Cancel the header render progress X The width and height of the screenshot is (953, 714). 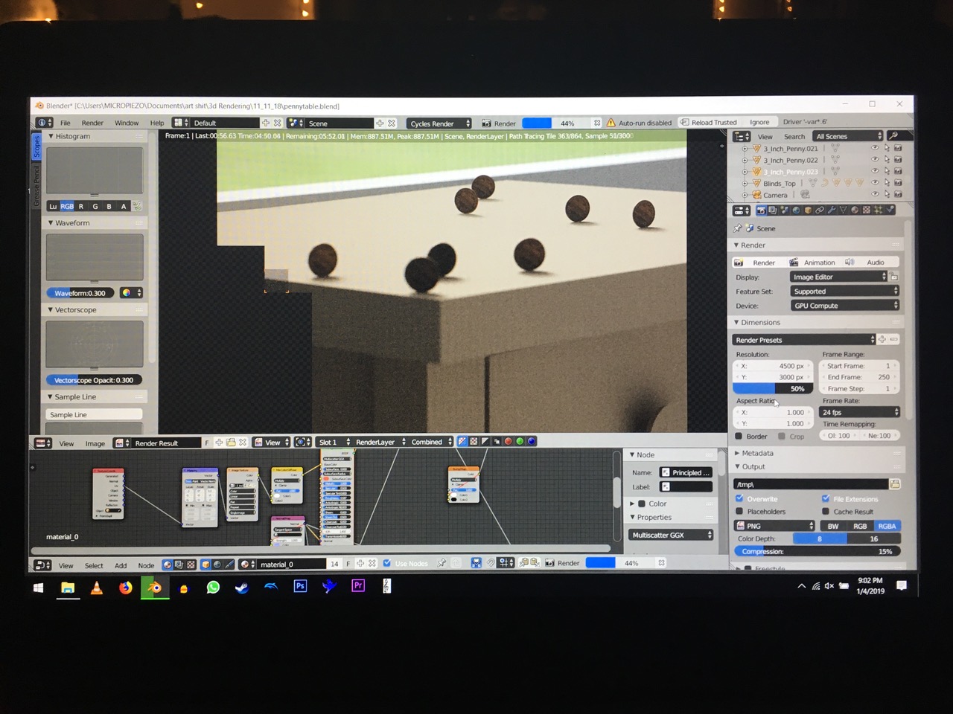tap(597, 123)
